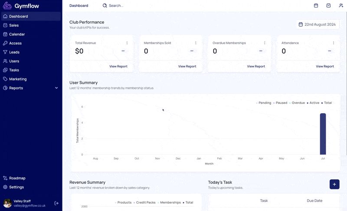
Task: Open Memberships Sold card options menu
Action: tap(196, 43)
